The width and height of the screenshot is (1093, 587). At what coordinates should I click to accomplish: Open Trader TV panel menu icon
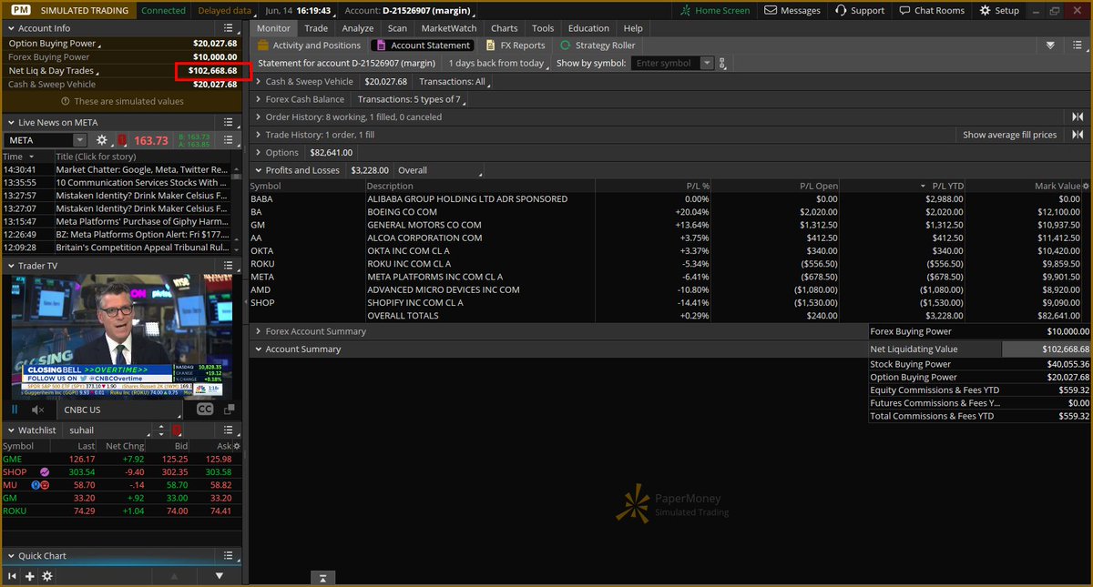230,265
